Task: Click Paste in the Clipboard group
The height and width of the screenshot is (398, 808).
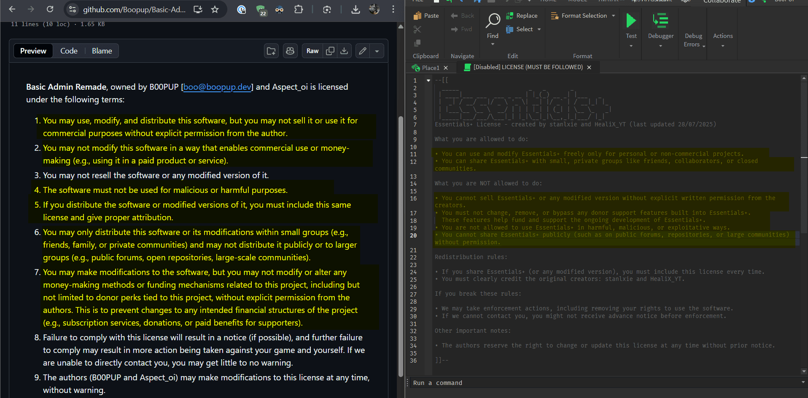Action: click(426, 16)
